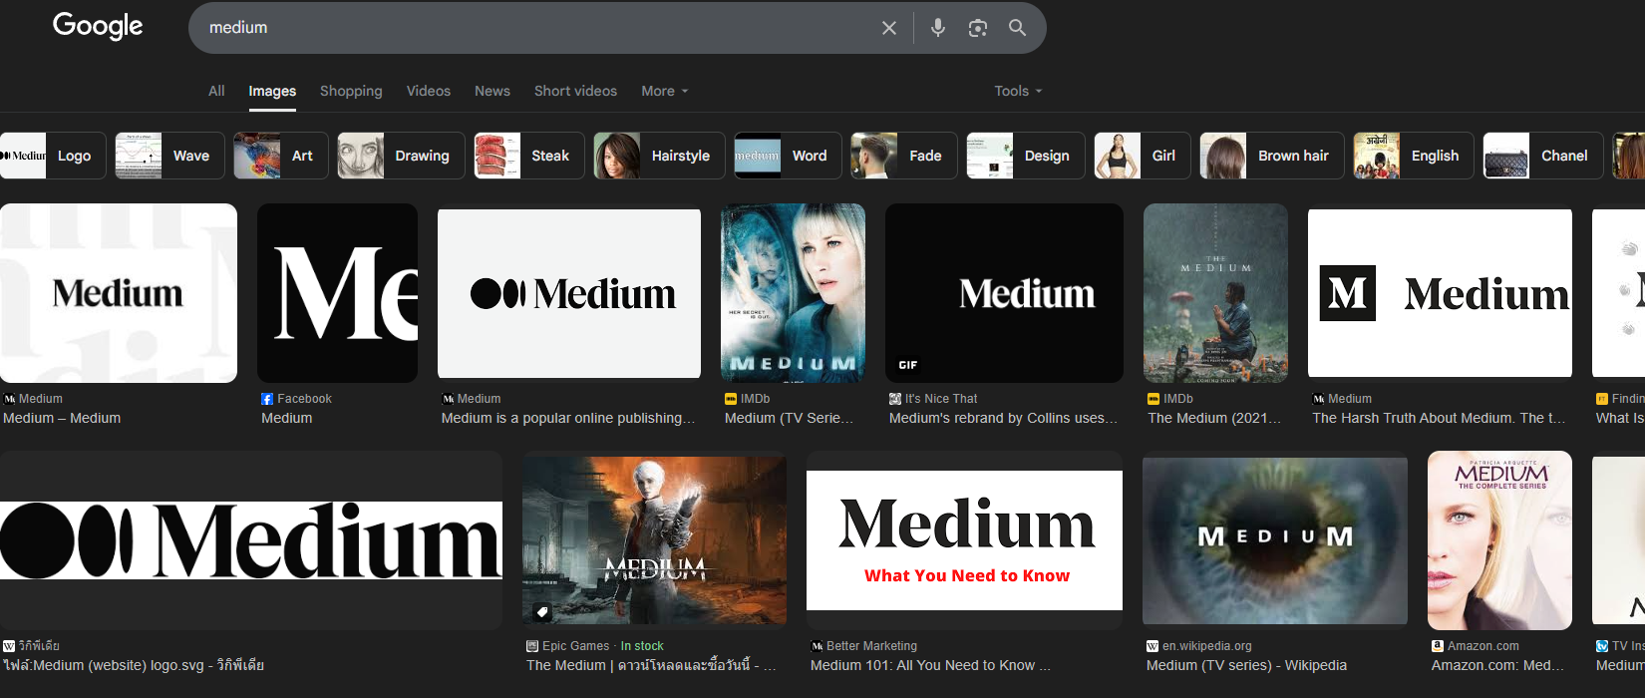Open the white Medium wordmark thumbnail
Screen dimensions: 1645x698
[x=119, y=293]
